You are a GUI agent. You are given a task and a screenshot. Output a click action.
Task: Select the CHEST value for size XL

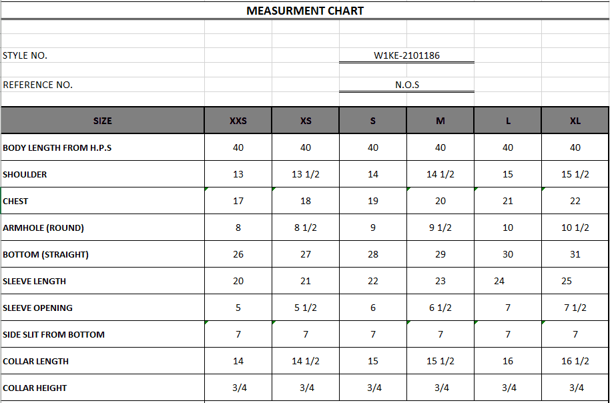pos(575,201)
